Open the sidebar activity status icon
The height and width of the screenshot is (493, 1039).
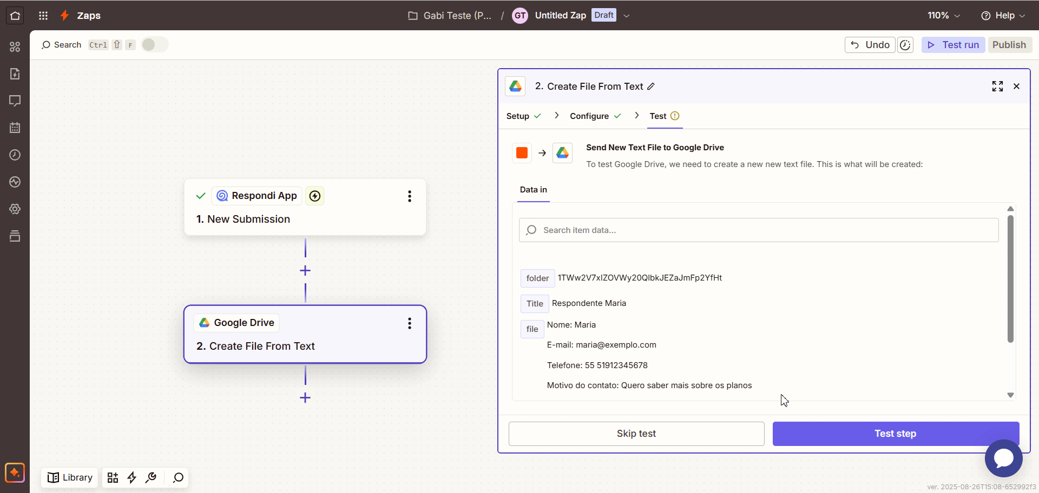click(15, 182)
